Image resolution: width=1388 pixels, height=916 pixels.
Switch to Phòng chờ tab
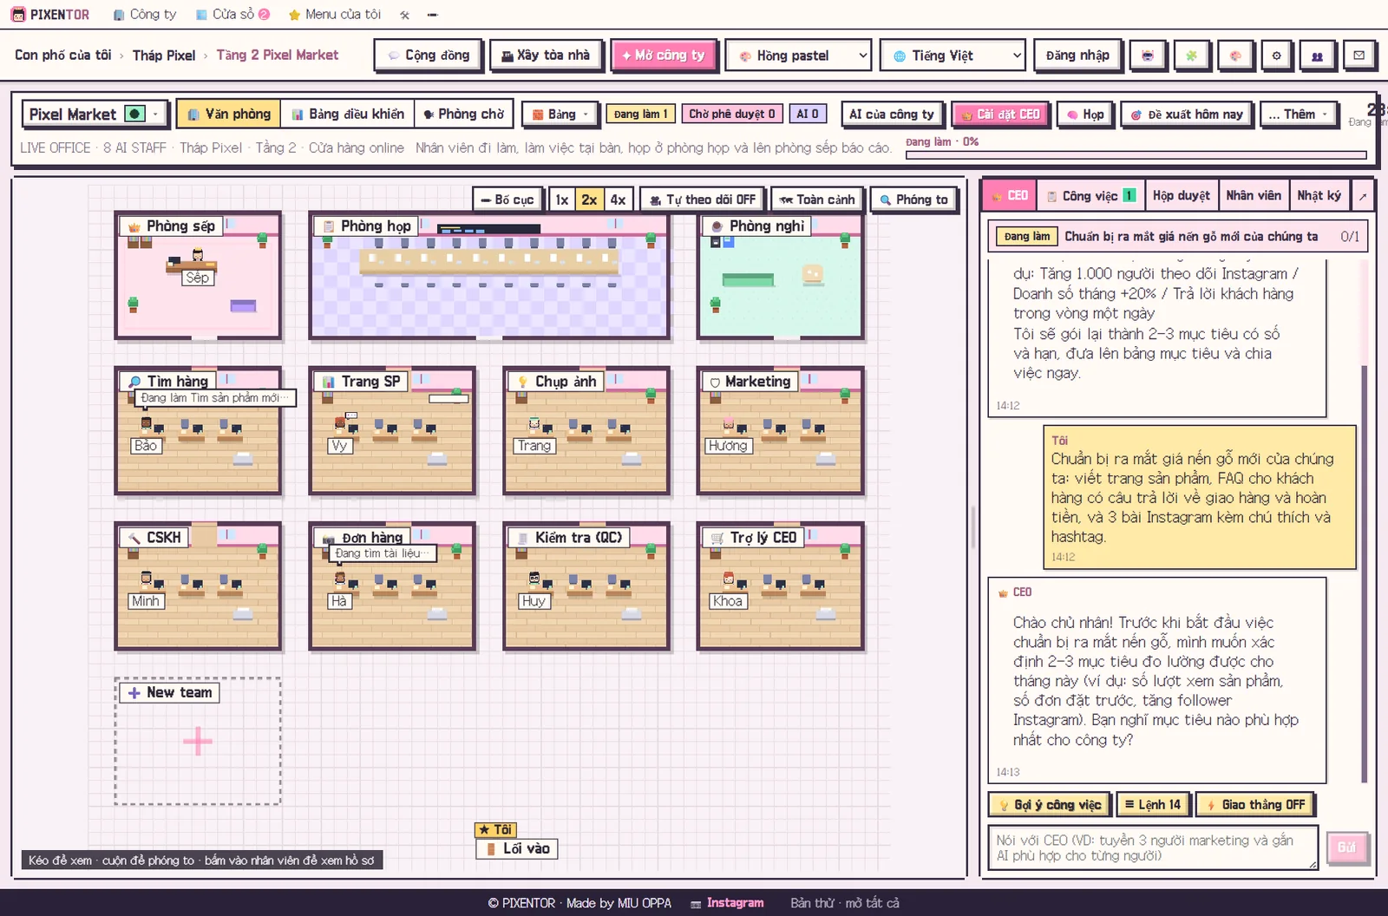click(463, 114)
